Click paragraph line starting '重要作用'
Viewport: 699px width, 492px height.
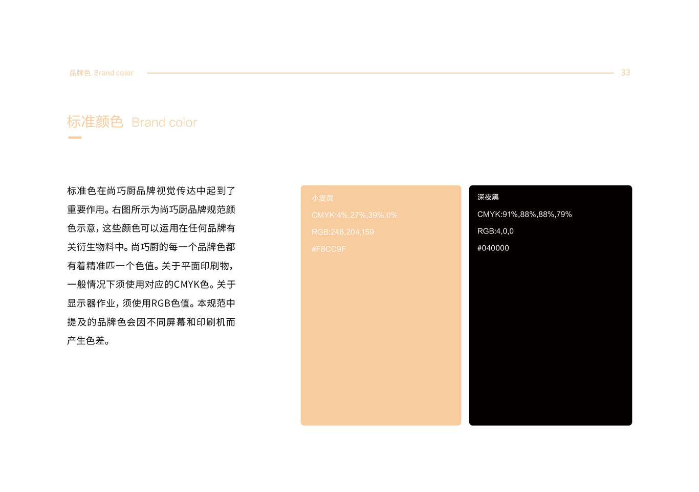pos(151,209)
